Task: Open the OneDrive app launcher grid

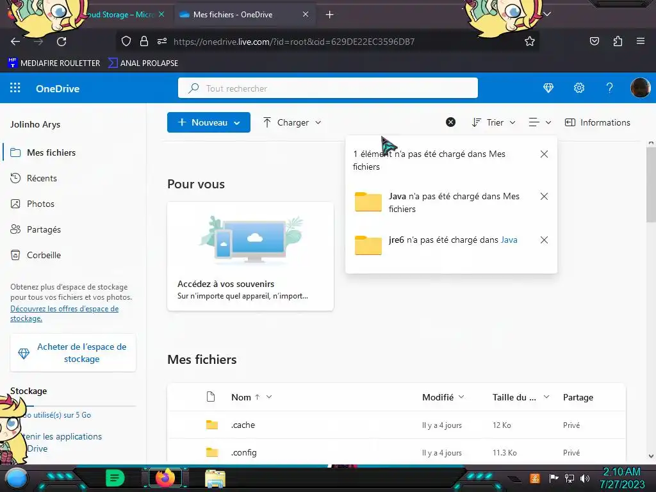Action: (x=15, y=88)
